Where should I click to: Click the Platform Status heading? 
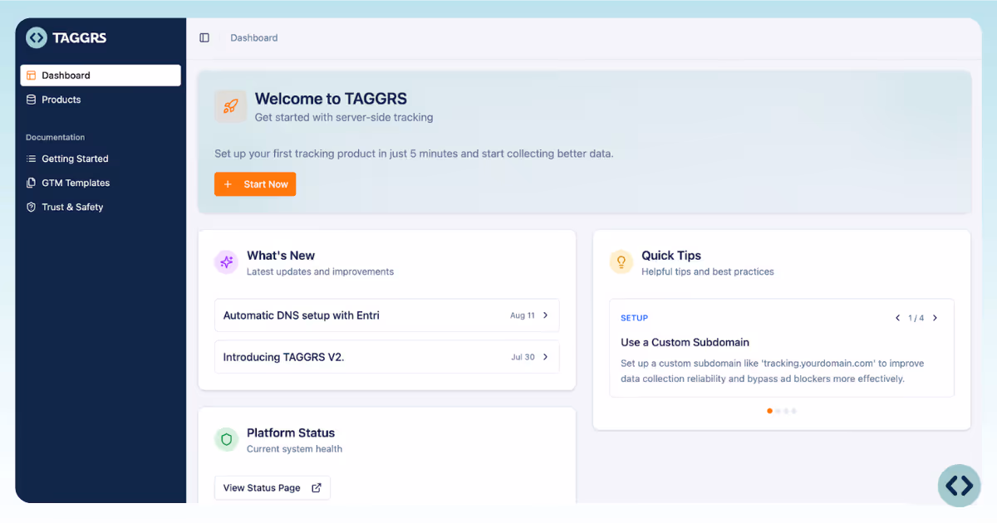pos(291,433)
